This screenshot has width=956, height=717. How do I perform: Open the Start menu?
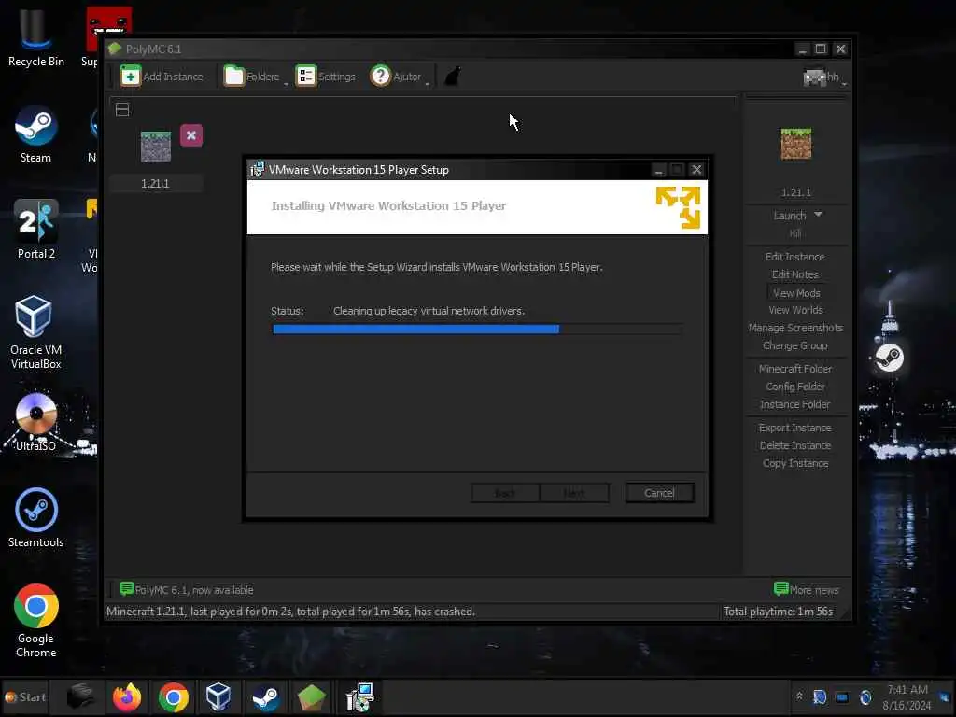[25, 696]
